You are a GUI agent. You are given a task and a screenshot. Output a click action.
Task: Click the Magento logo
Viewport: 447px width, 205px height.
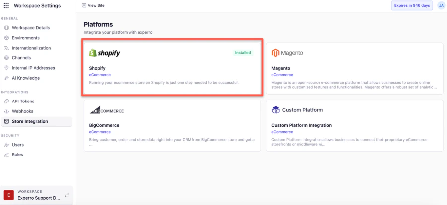tap(287, 53)
